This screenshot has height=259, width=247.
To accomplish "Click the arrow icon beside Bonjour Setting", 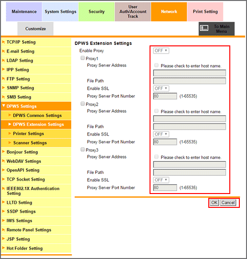I will (3, 151).
